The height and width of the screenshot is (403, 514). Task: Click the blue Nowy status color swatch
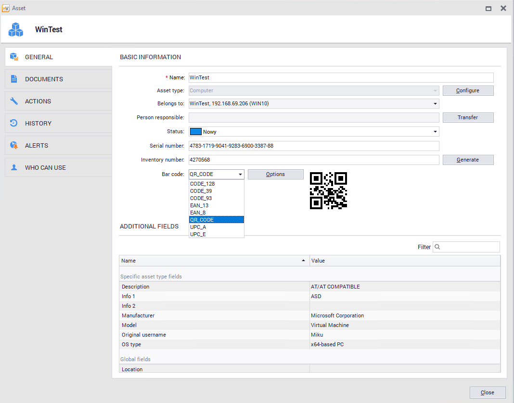click(x=195, y=132)
